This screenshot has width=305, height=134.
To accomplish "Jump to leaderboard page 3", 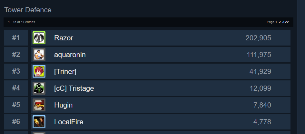I will [x=283, y=22].
